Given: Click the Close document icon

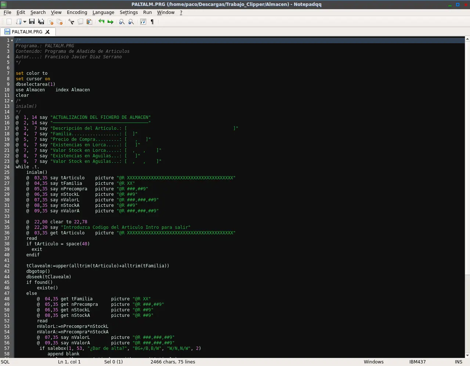Looking at the screenshot, I should point(51,22).
